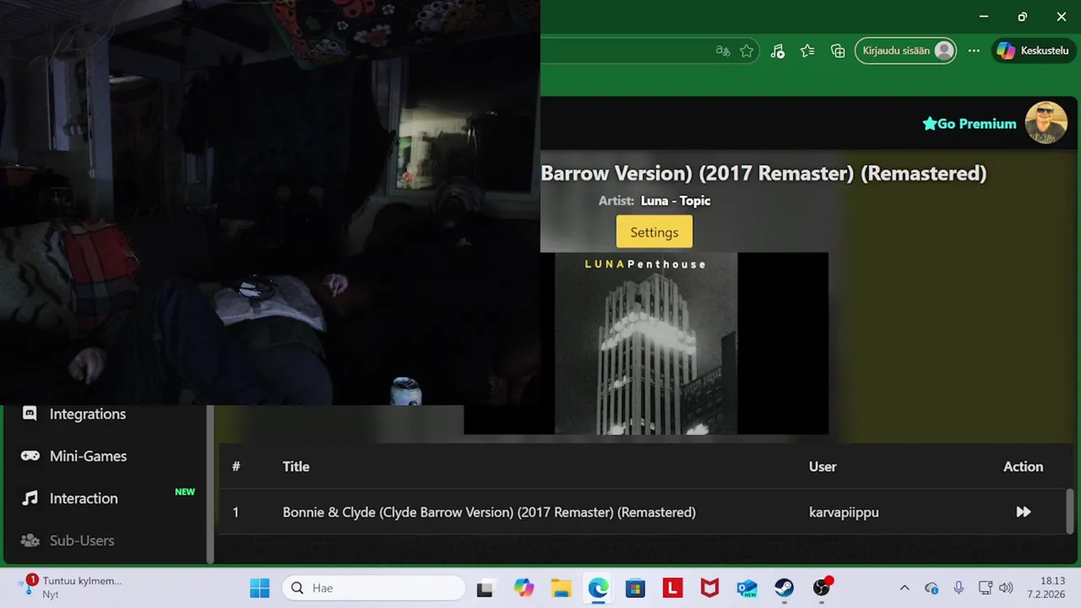Click the Interaction music note icon
The height and width of the screenshot is (608, 1081).
[30, 498]
